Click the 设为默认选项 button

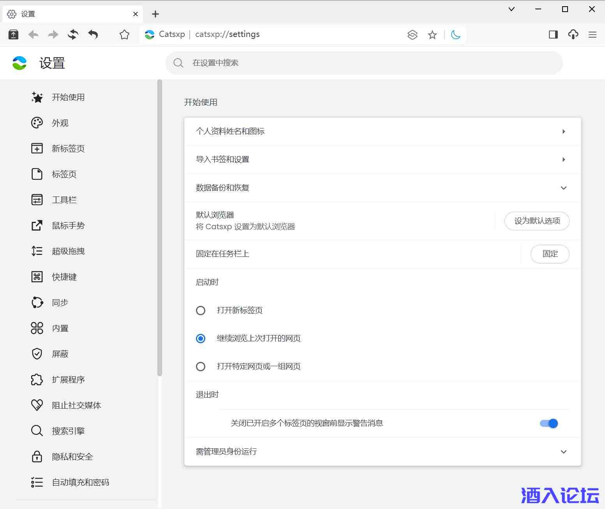point(536,221)
